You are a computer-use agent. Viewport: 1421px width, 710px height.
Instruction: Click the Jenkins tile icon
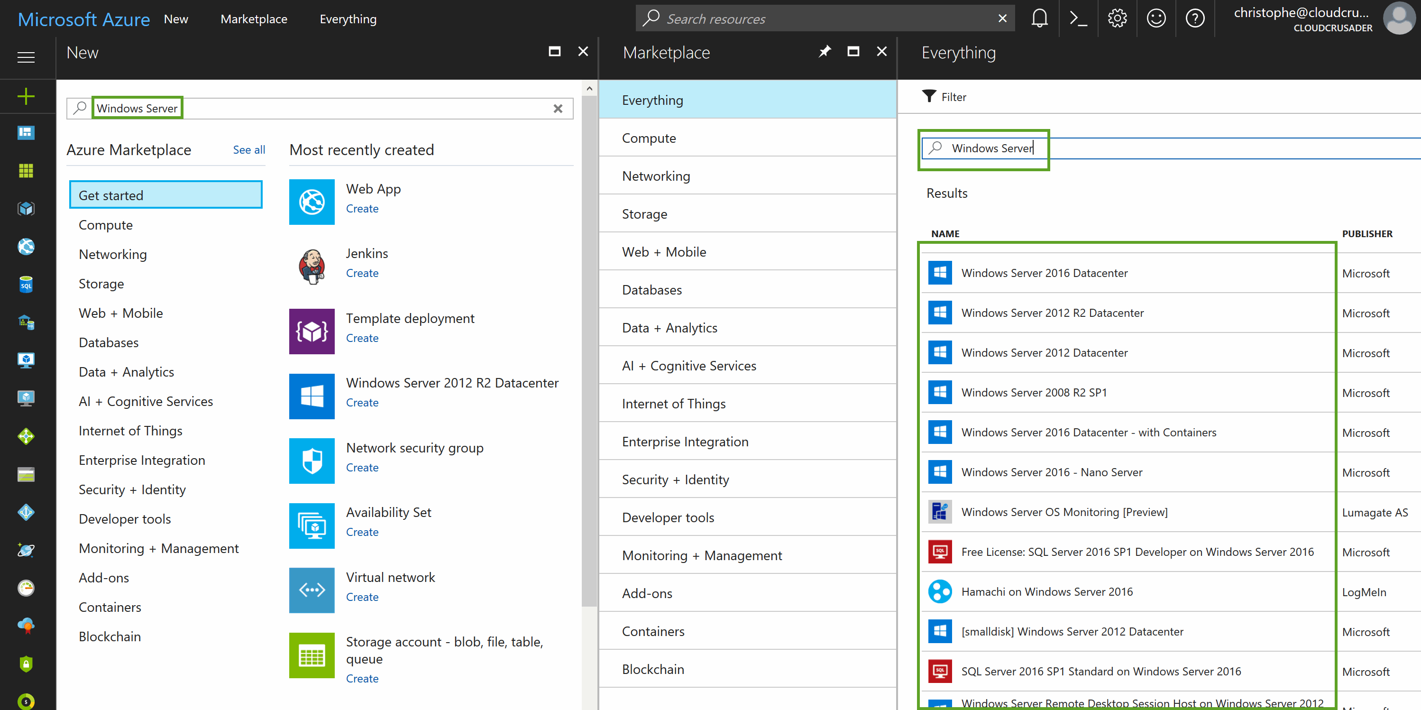click(x=312, y=267)
